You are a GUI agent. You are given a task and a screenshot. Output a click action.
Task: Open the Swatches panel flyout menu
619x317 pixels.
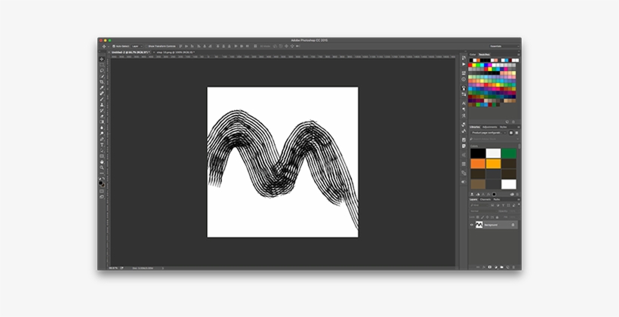click(519, 54)
